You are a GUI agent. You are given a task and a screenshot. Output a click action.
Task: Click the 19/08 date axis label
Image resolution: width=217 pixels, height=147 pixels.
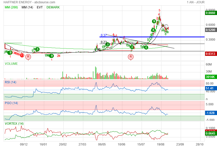[161, 144]
